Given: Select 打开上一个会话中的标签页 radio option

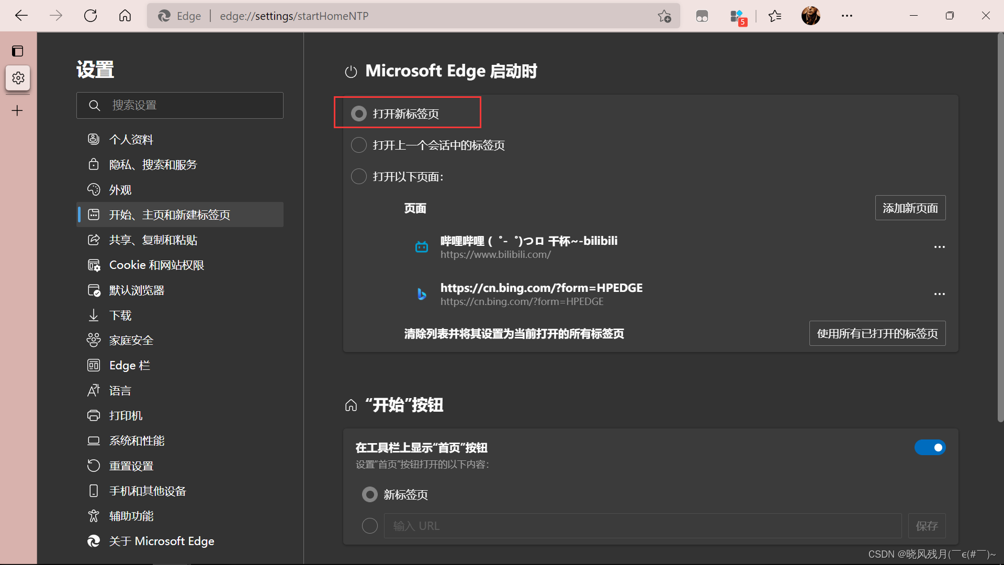Looking at the screenshot, I should click(359, 145).
